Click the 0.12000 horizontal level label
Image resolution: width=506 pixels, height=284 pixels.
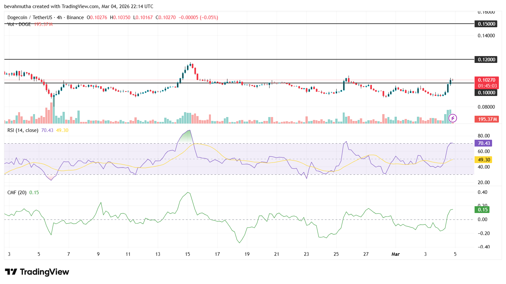point(485,60)
